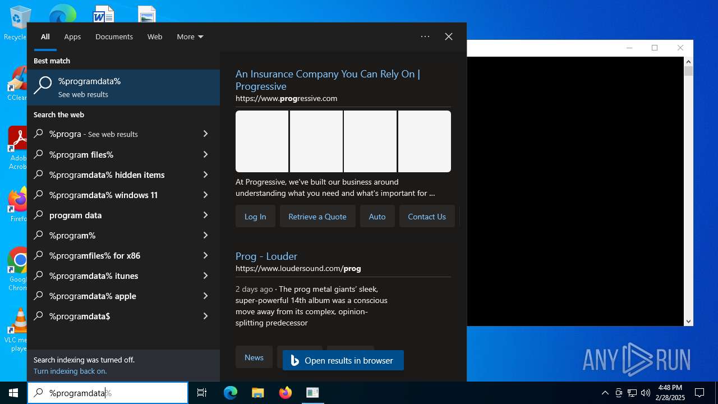Expand arrow for '%programdata% hidden items'

coord(205,175)
